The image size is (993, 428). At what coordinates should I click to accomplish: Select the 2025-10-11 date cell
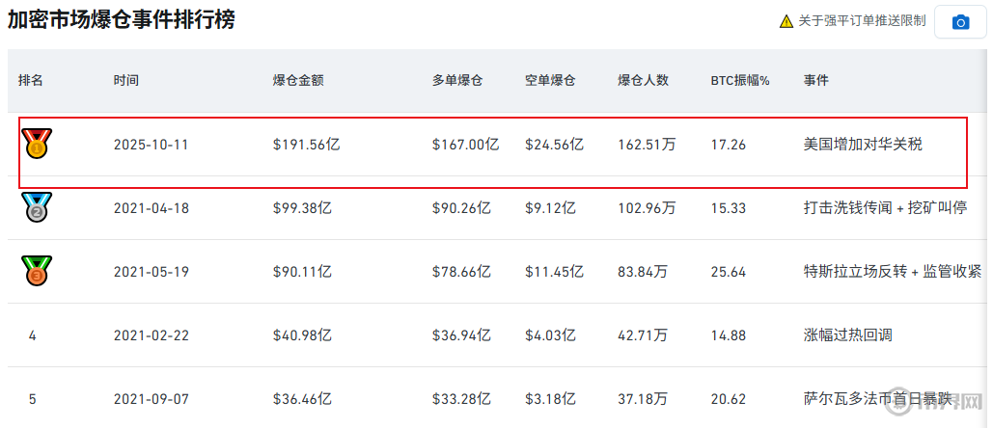tap(151, 145)
